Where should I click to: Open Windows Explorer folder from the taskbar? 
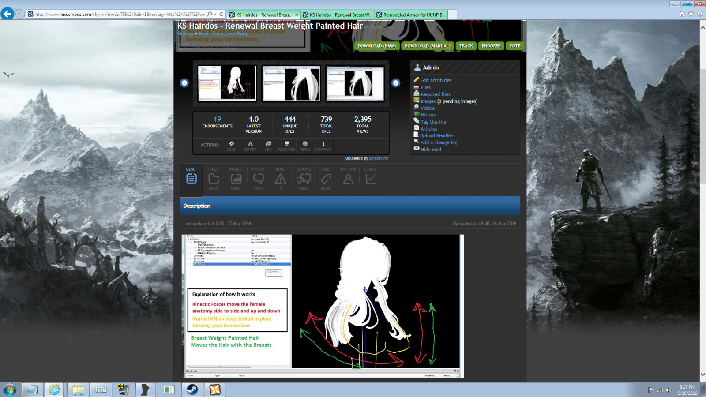coord(78,390)
